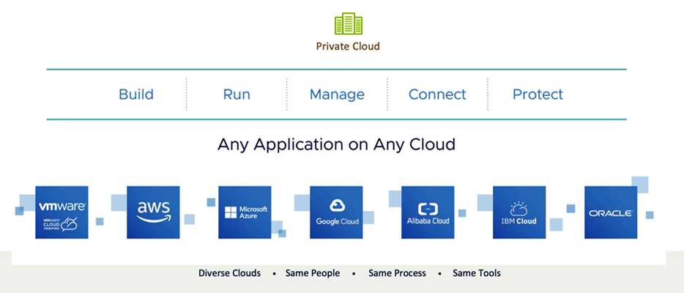684x293 pixels.
Task: Click the Alibaba Cloud tile
Action: [428, 212]
